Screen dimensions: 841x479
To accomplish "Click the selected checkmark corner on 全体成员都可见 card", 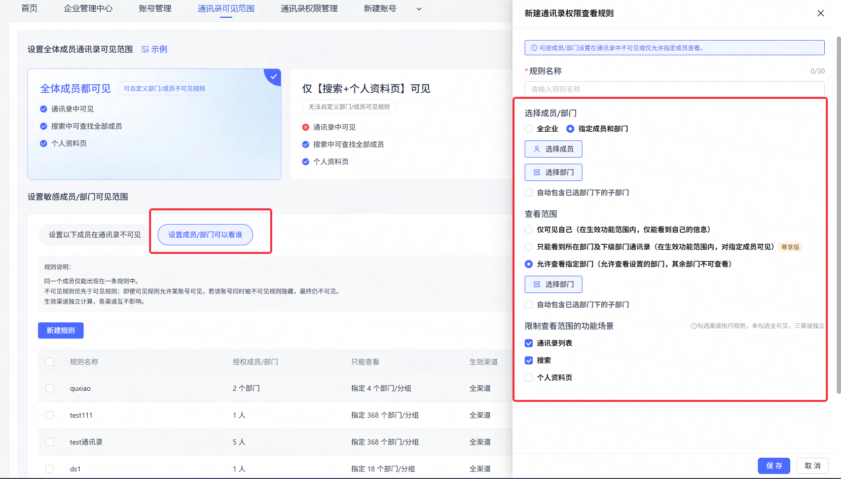I will pos(274,76).
